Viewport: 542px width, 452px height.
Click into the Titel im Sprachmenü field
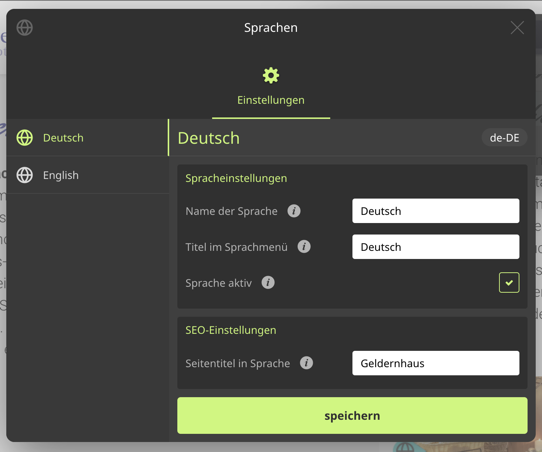click(436, 247)
